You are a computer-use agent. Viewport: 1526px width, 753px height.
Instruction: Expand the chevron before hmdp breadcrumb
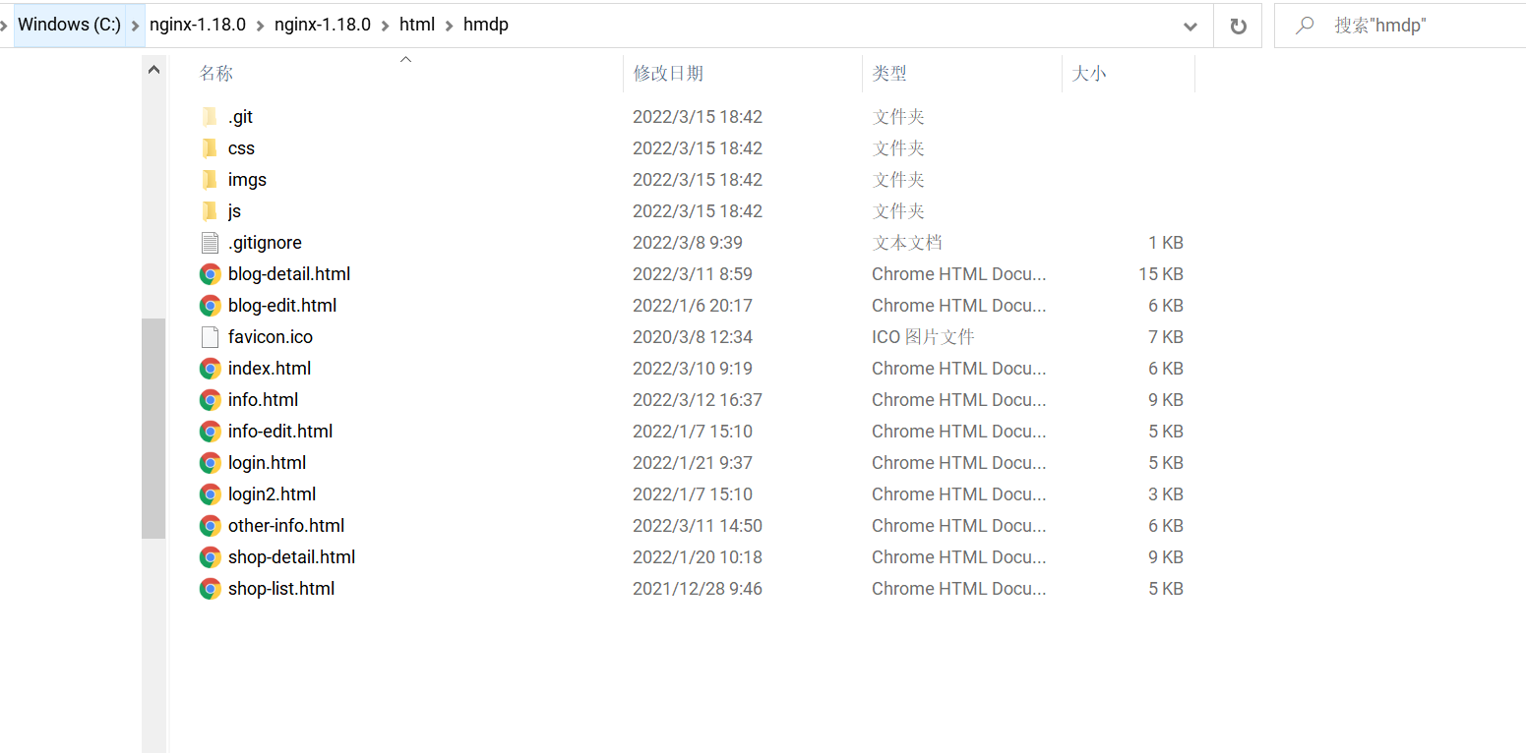click(450, 26)
